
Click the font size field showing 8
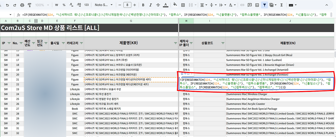point(127,5)
